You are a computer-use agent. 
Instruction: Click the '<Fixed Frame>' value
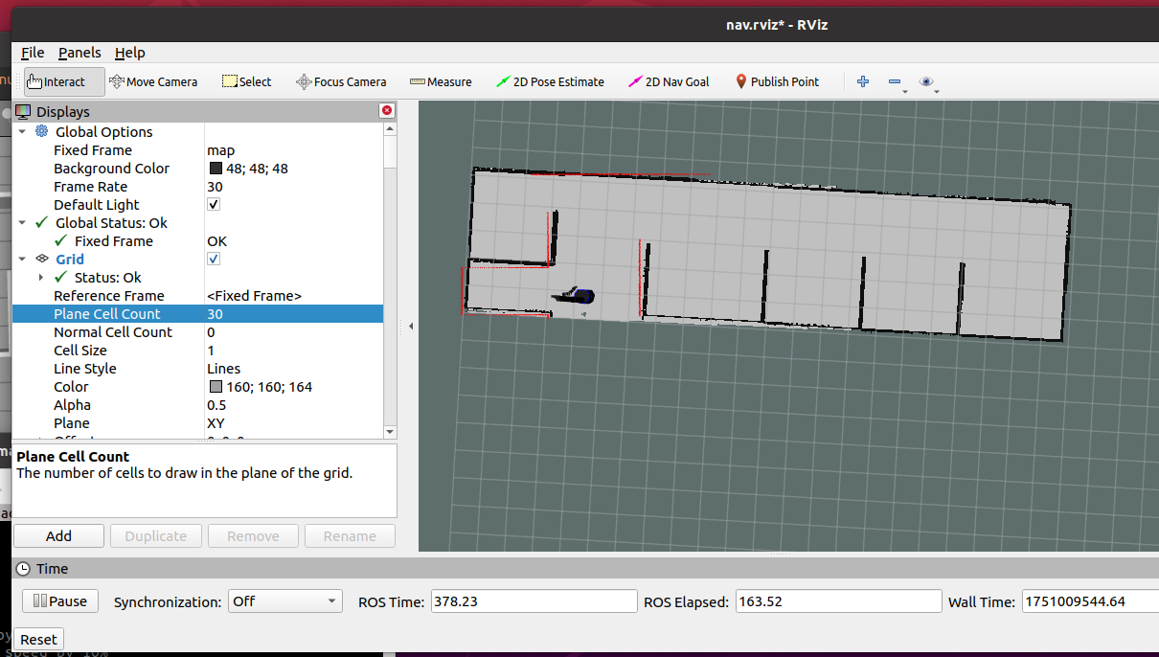[x=254, y=295]
